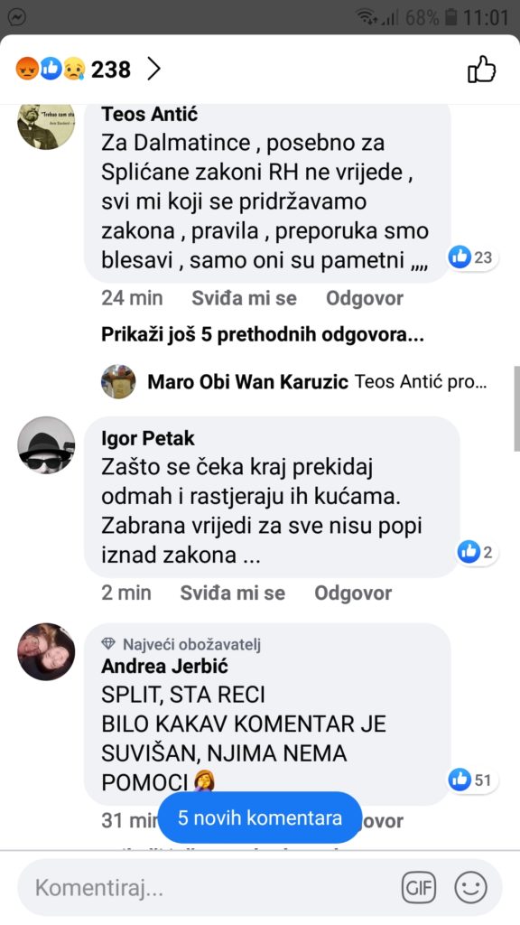Tap the 2 likes badge on Igor Petak's comment
The height and width of the screenshot is (925, 520).
(x=477, y=552)
